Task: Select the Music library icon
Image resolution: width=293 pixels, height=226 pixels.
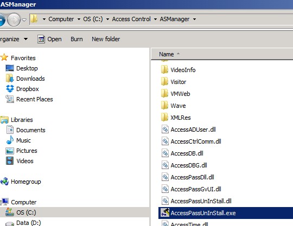Action: 10,140
